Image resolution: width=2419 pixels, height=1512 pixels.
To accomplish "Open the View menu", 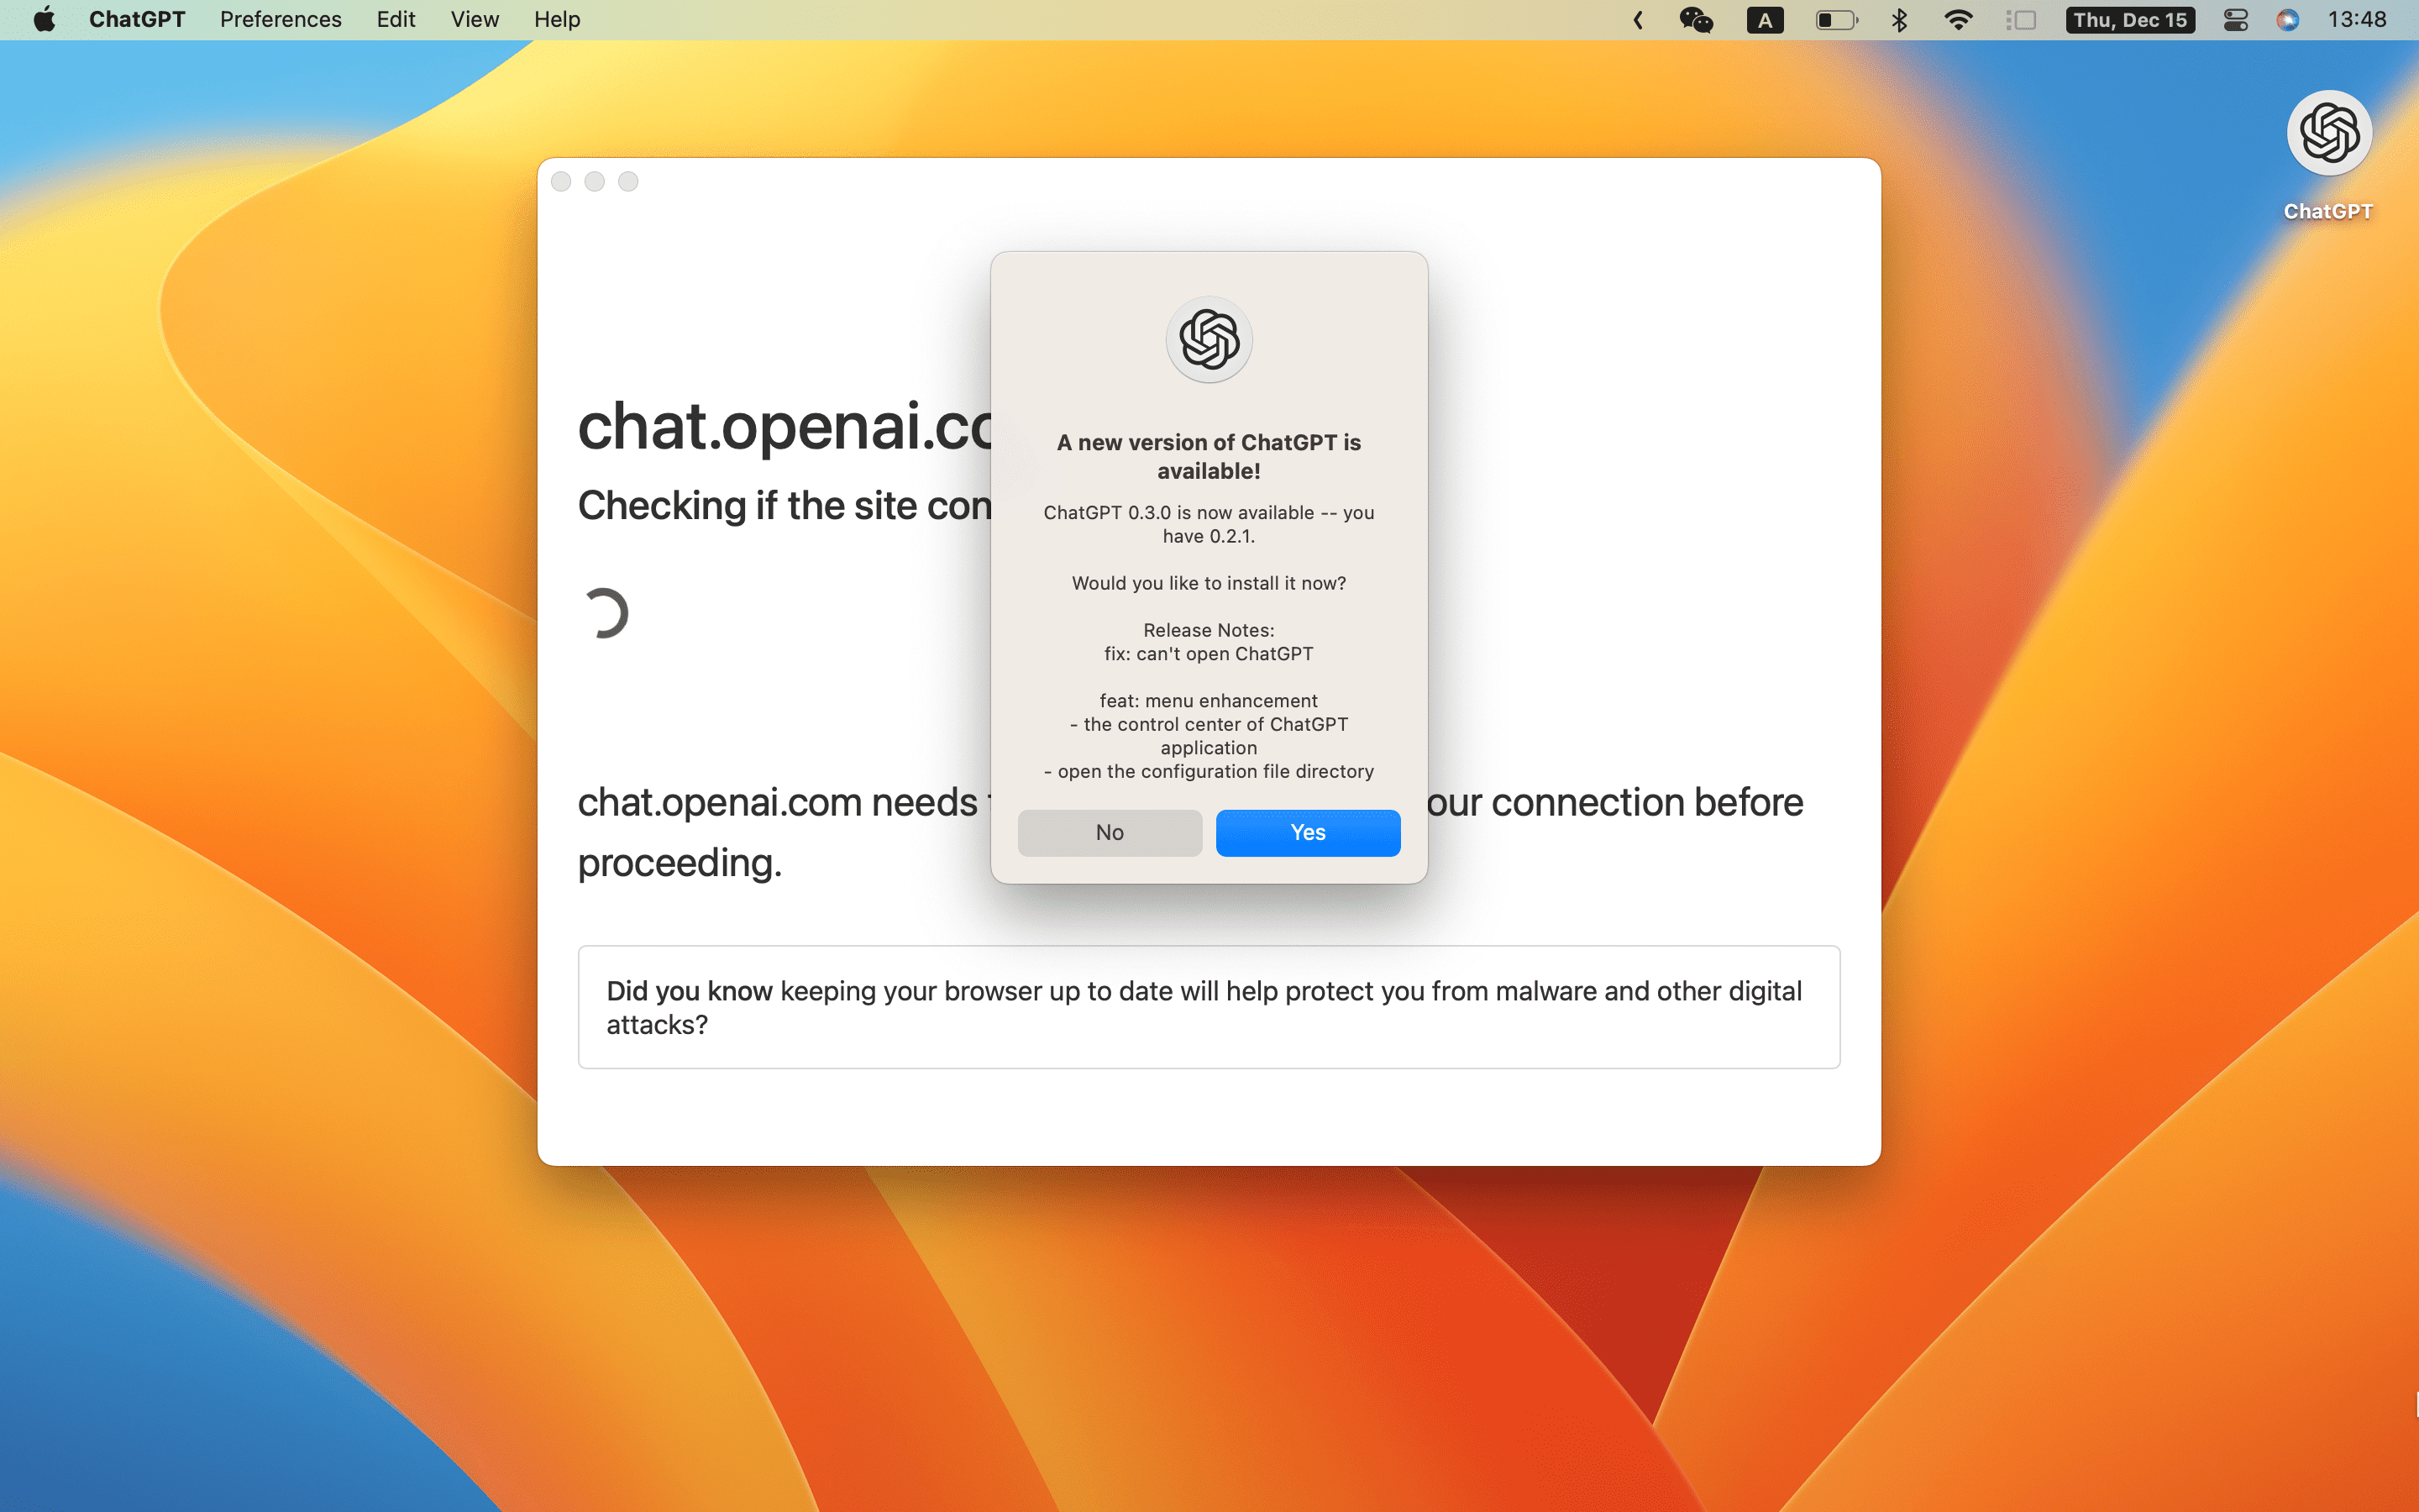I will (x=475, y=20).
